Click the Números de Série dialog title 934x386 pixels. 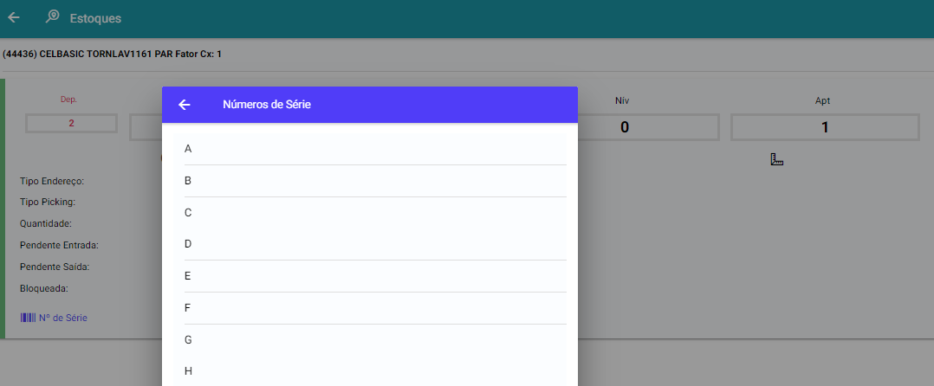click(x=267, y=105)
